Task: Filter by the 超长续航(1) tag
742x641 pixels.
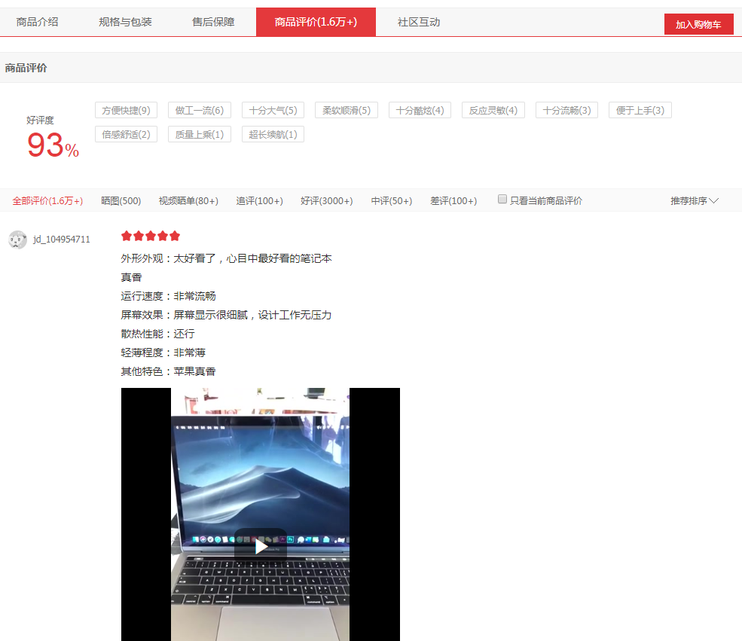Action: coord(273,134)
